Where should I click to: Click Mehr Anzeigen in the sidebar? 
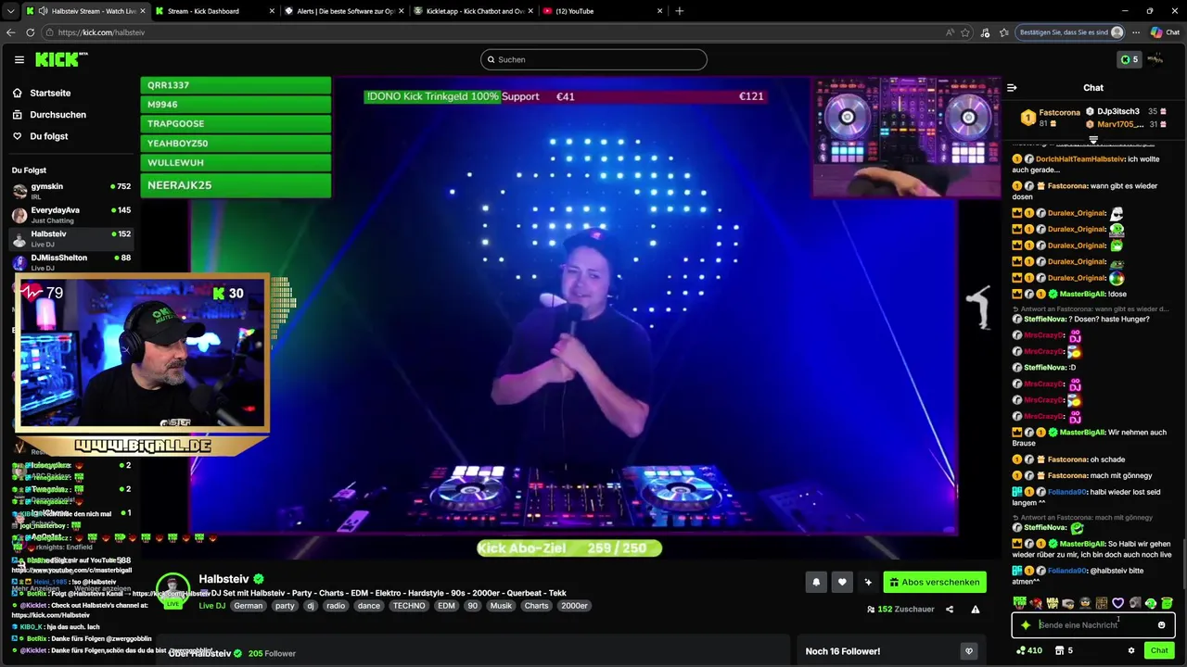point(35,588)
